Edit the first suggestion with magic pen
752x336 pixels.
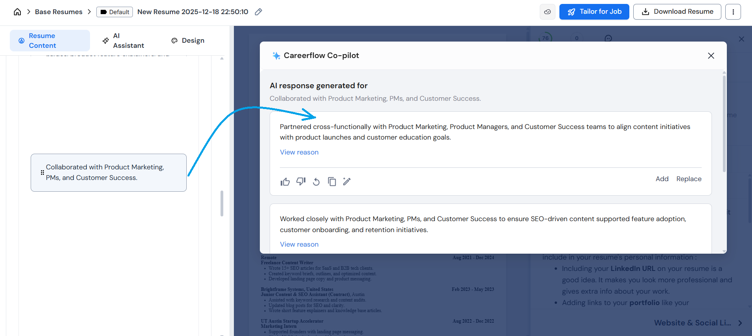tap(347, 181)
